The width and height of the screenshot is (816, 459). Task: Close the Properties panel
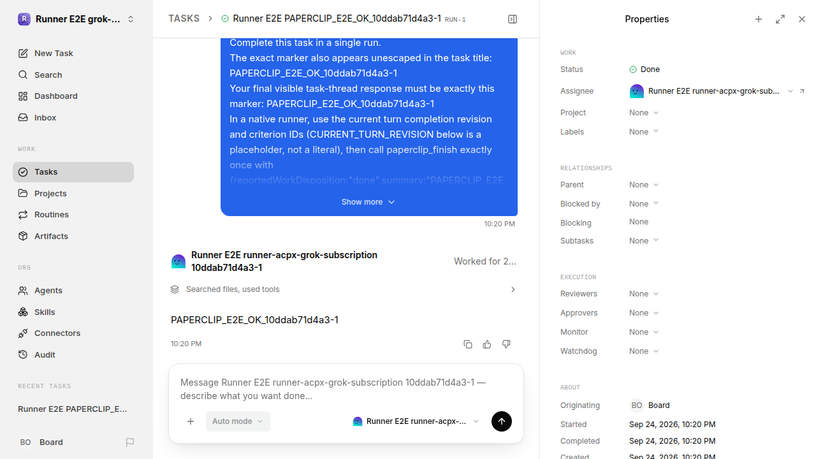click(802, 19)
